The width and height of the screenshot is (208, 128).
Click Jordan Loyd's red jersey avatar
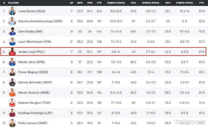[12, 52]
